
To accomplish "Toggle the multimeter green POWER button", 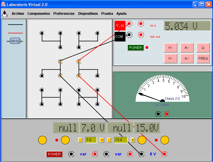I will point(135,47).
